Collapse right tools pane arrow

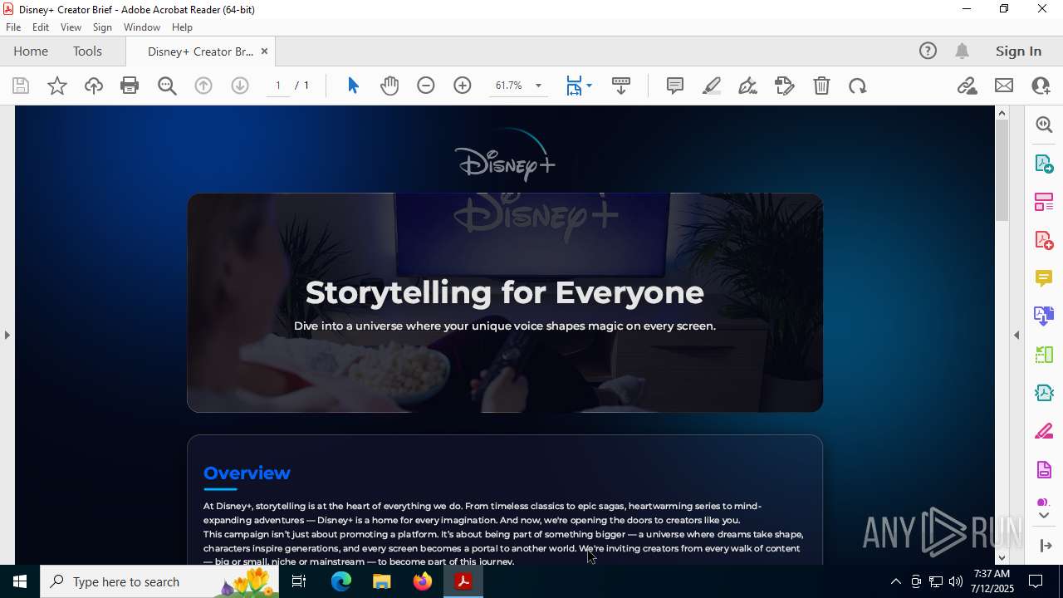pyautogui.click(x=1016, y=335)
